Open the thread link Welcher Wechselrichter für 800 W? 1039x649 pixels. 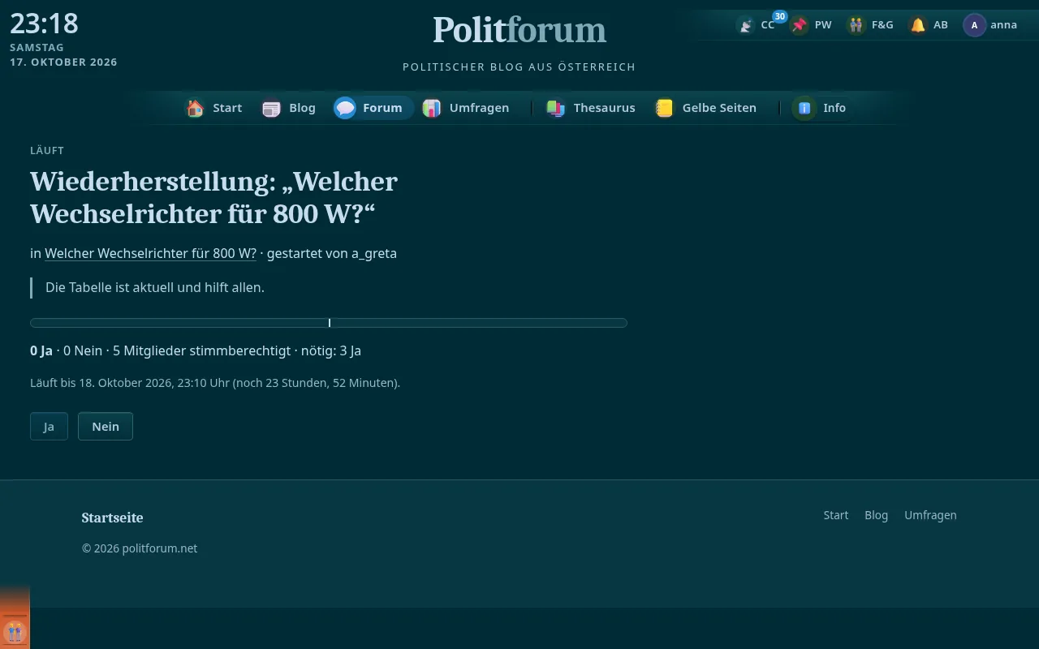pyautogui.click(x=150, y=253)
